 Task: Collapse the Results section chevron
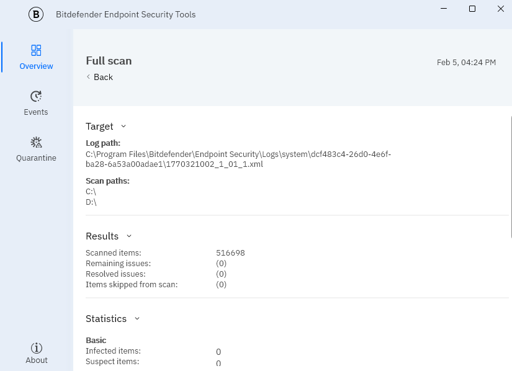click(x=129, y=236)
